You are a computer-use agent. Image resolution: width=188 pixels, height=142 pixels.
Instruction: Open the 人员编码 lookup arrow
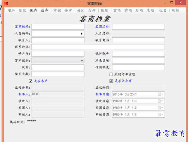point(81,34)
